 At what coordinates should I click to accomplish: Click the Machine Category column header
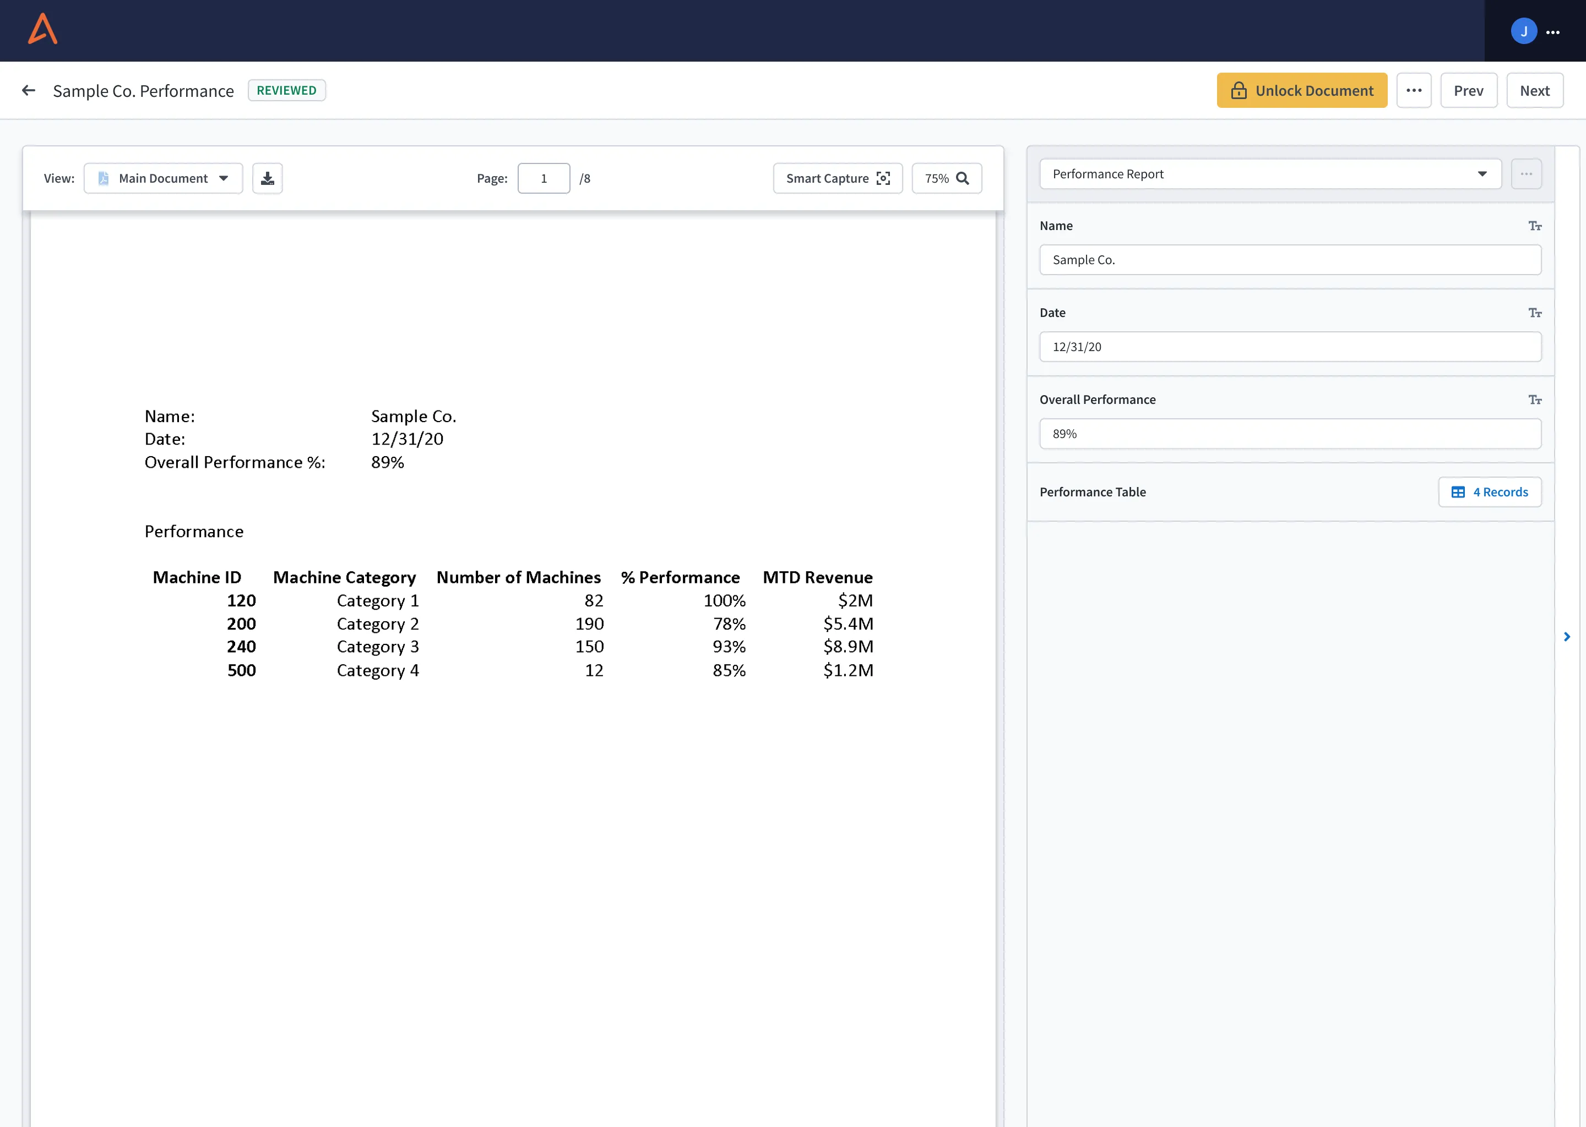click(x=344, y=577)
